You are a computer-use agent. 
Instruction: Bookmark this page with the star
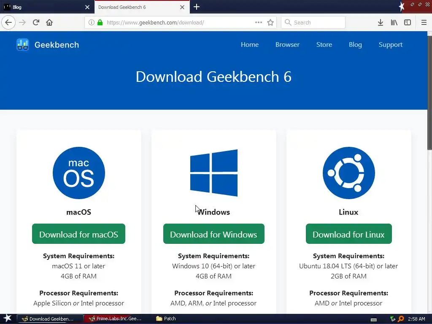[x=270, y=22]
